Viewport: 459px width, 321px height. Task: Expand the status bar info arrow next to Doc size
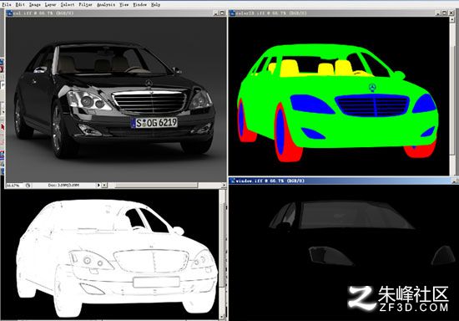(x=98, y=186)
